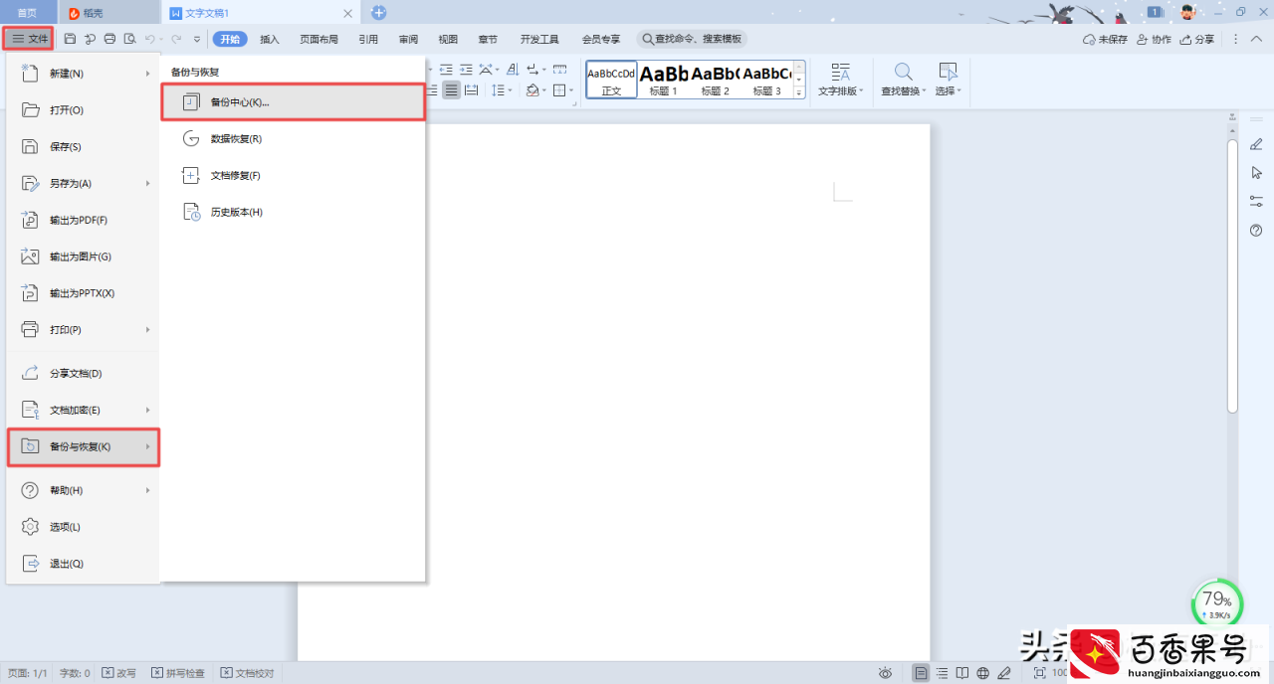Image resolution: width=1274 pixels, height=684 pixels.
Task: Apply the 标题 1 heading style
Action: (663, 81)
